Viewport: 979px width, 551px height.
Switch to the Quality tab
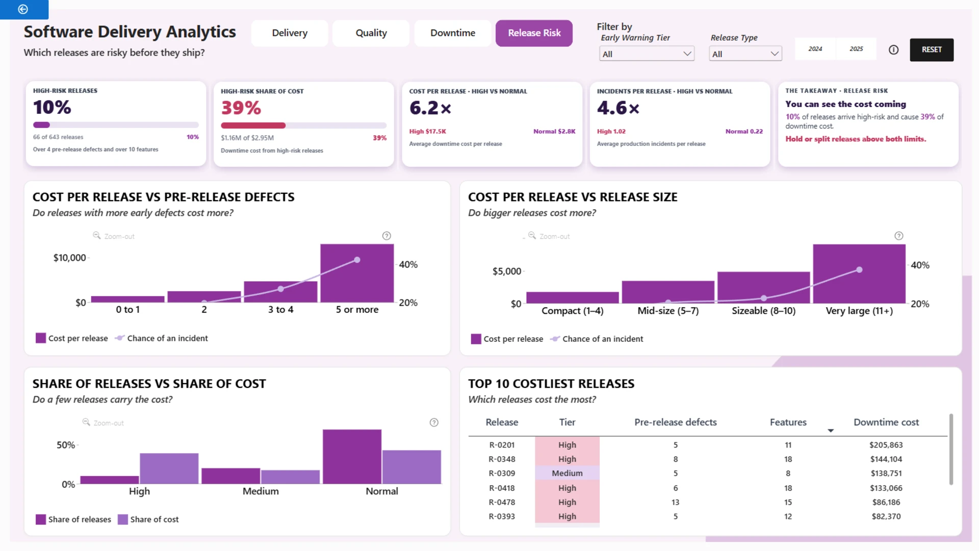pos(371,33)
